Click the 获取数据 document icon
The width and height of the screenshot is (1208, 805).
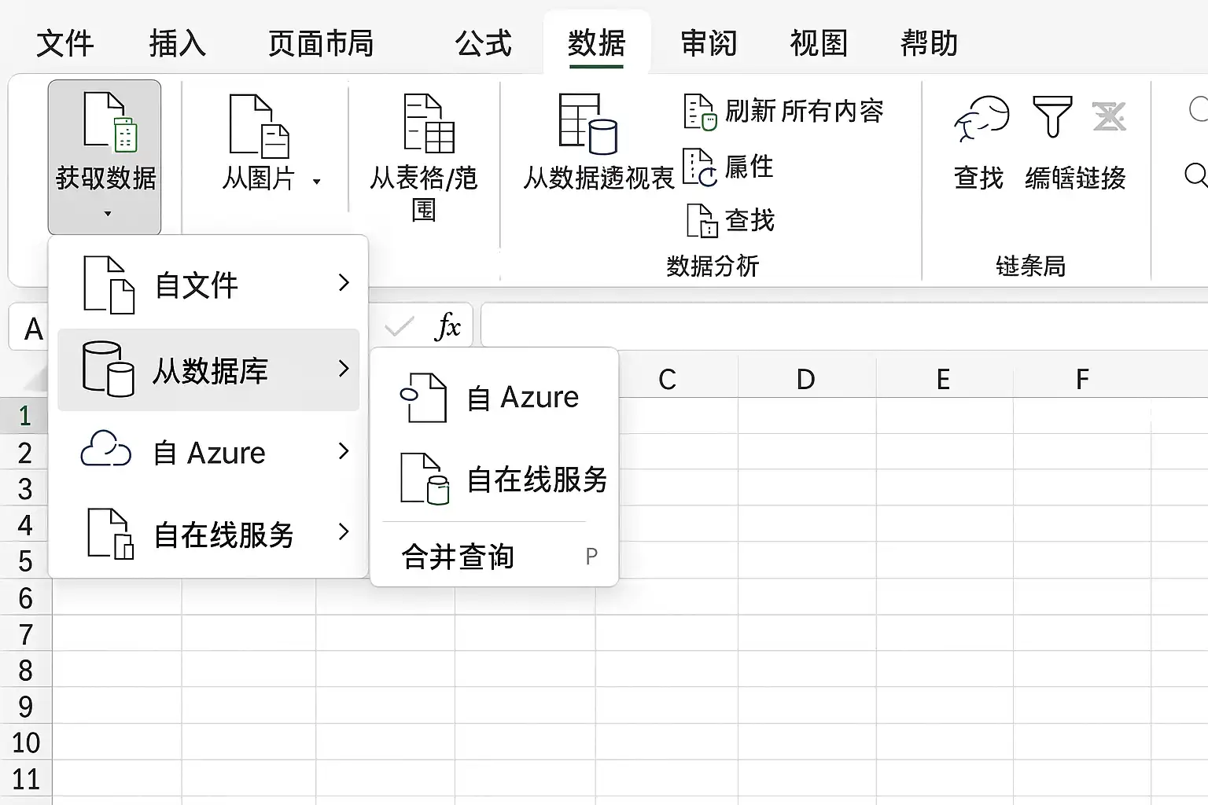(110, 121)
